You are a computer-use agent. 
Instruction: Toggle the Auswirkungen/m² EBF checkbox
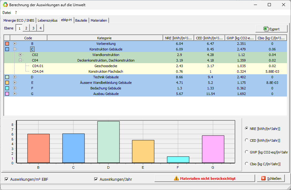click(7, 179)
